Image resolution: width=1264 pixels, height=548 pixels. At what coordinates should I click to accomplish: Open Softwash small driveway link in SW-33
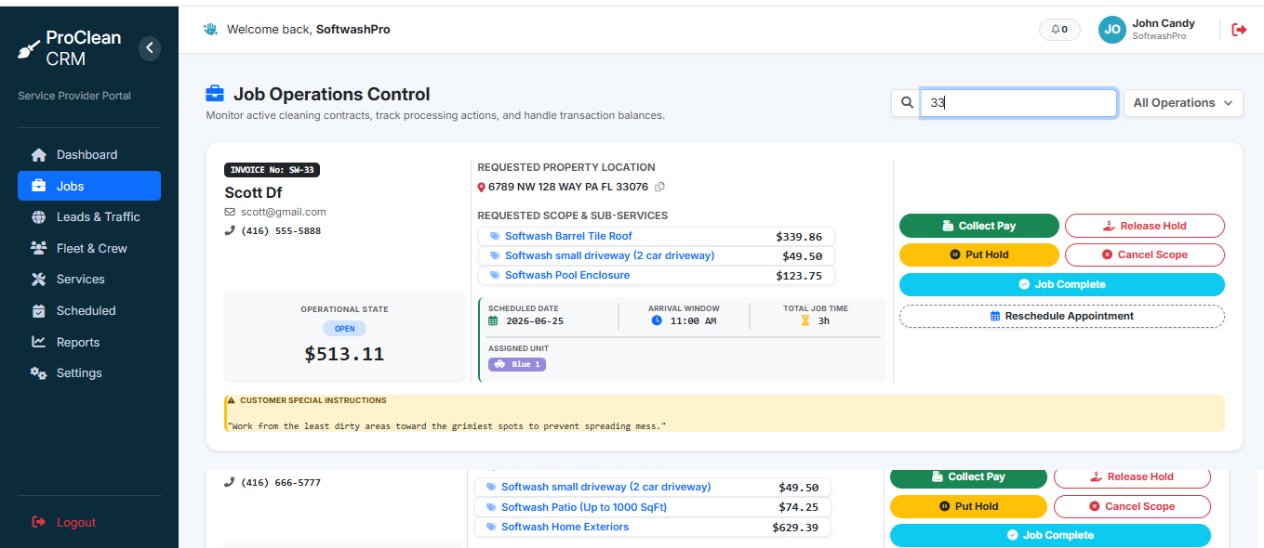pos(609,255)
